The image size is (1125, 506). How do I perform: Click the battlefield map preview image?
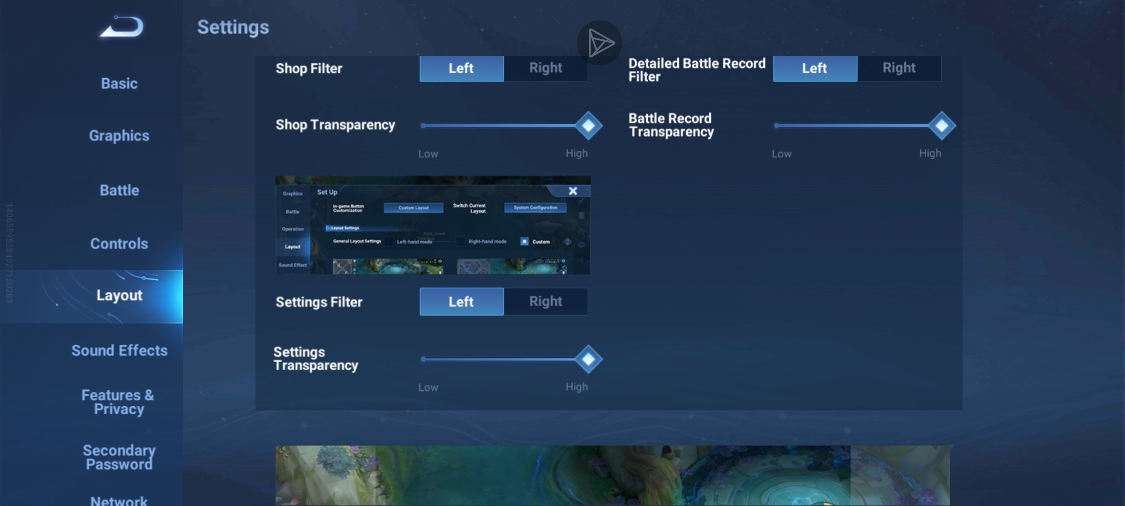(x=612, y=475)
